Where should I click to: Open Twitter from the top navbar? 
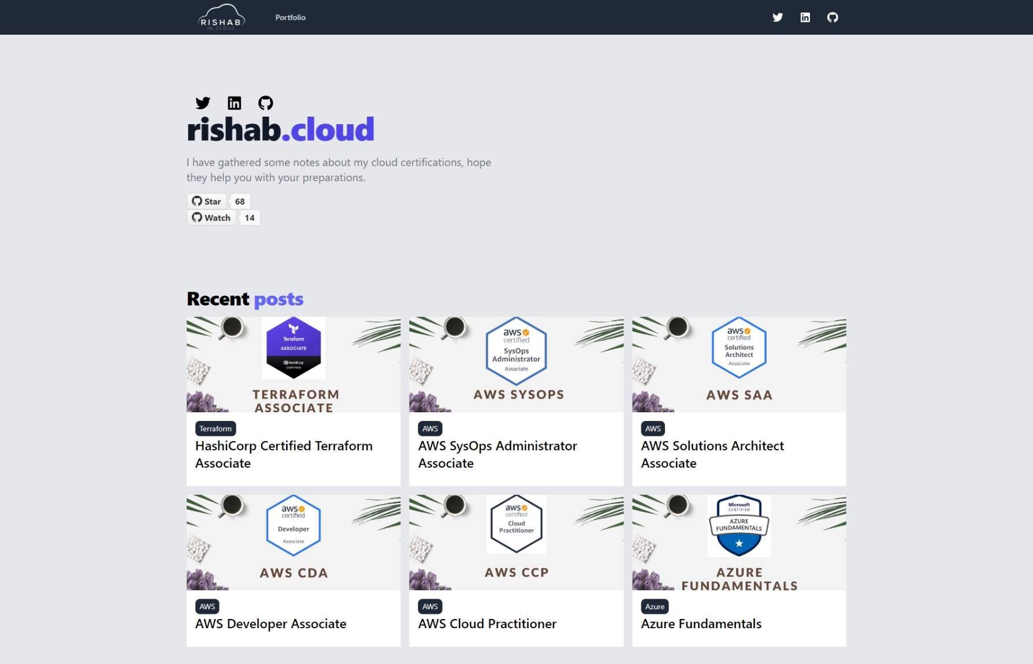click(778, 17)
